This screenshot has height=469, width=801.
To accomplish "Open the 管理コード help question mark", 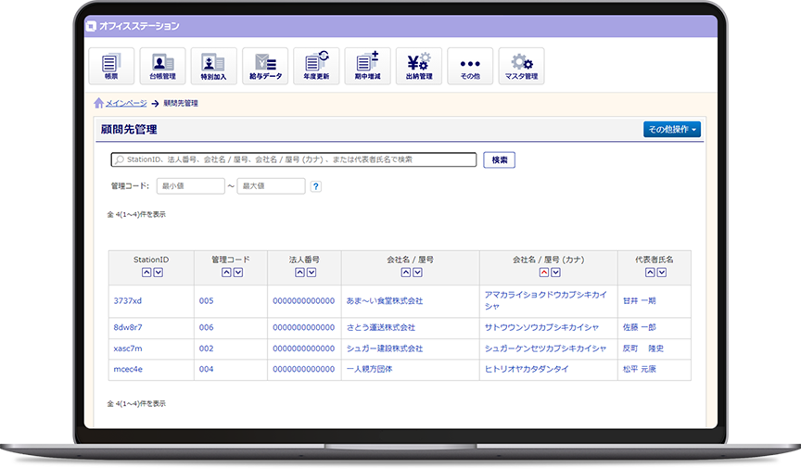I will pyautogui.click(x=316, y=186).
